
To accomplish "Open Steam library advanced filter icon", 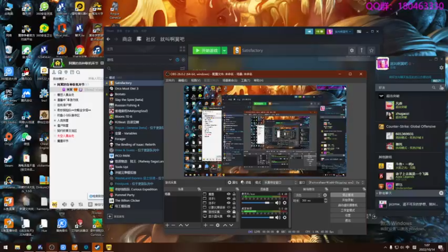I will [183, 68].
